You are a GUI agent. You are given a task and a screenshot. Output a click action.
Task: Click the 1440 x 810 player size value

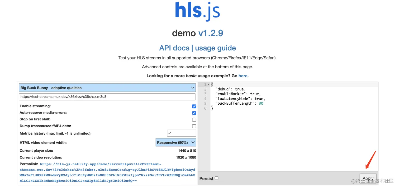[187, 151]
